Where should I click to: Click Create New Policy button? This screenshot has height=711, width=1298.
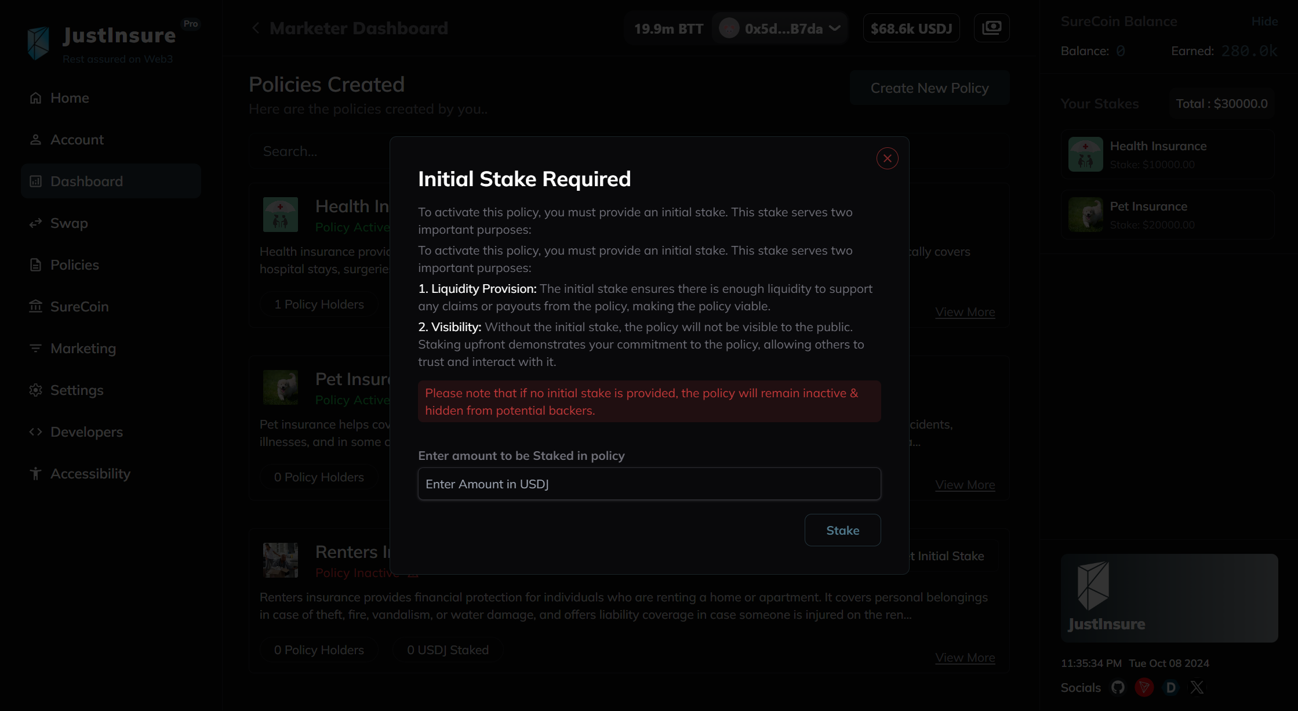point(929,88)
